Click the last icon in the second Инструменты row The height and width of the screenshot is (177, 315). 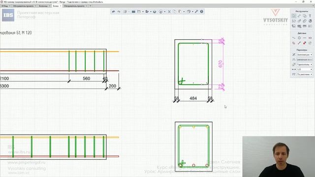pyautogui.click(x=310, y=21)
